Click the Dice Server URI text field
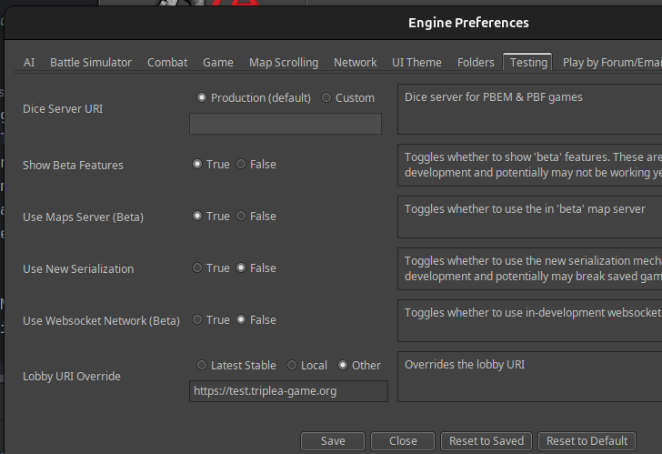This screenshot has height=454, width=662. pyautogui.click(x=285, y=124)
